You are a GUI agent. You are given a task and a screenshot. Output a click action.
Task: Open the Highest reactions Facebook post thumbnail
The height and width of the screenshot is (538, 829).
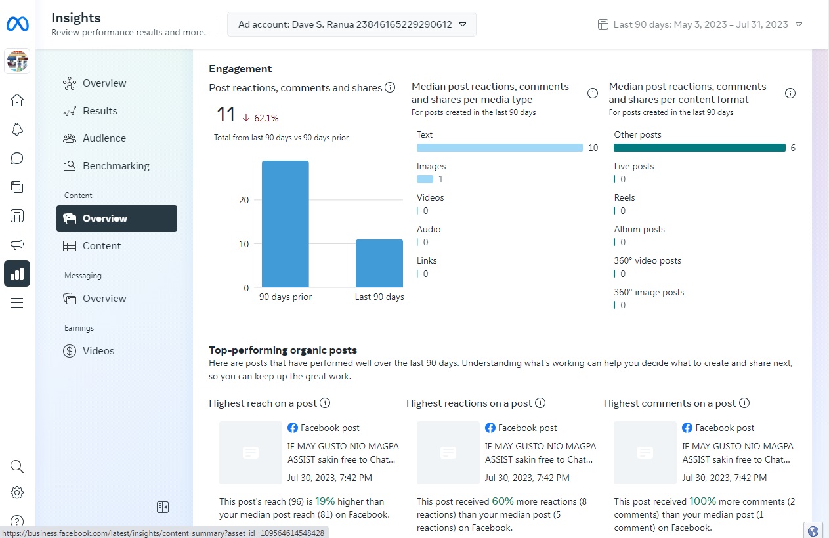[448, 453]
